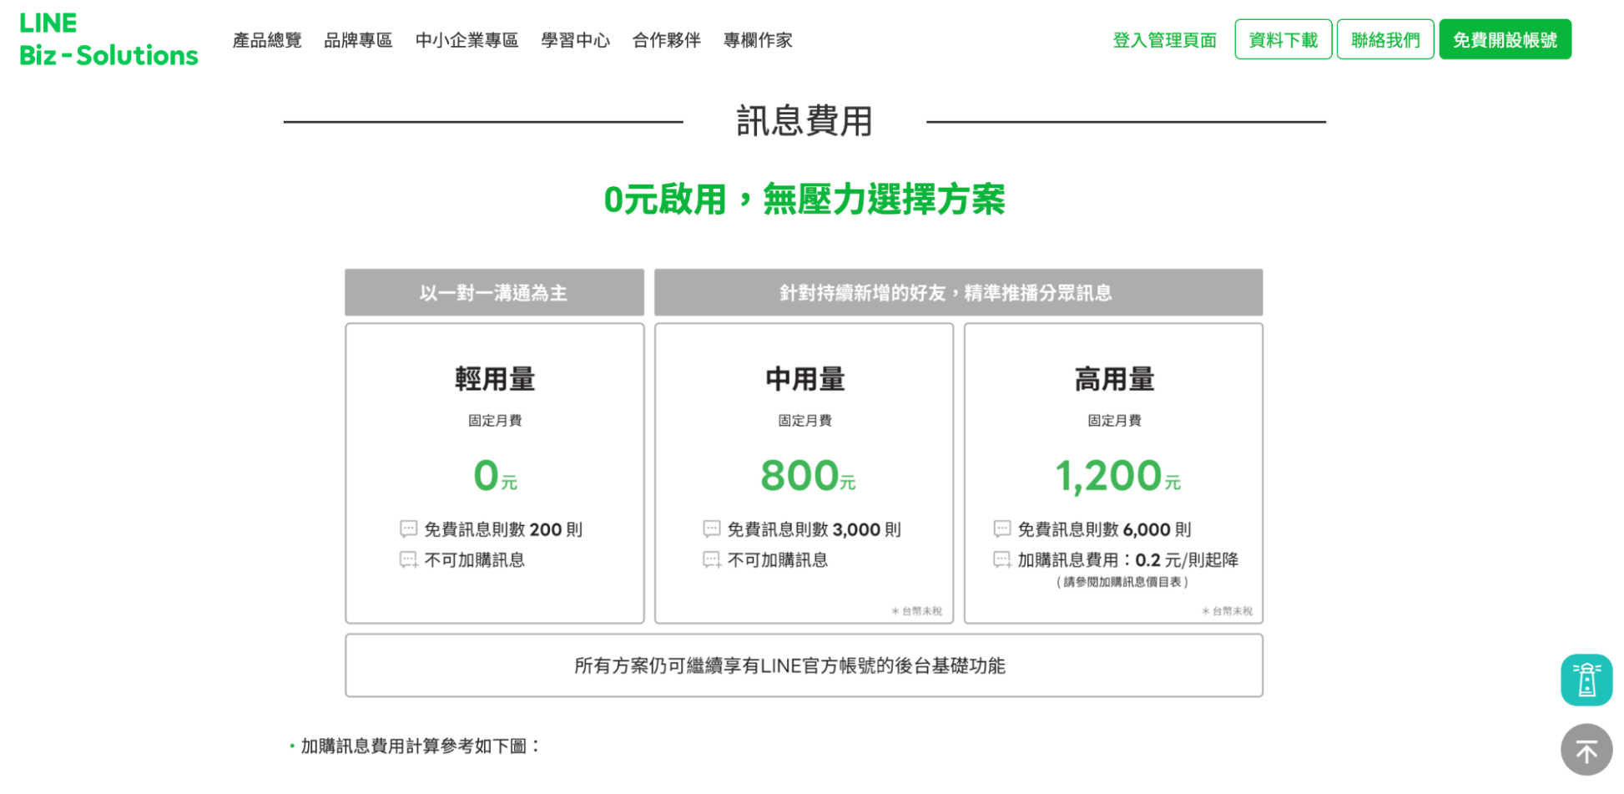Click the LINE Biz-Solutions logo
The image size is (1624, 794).
108,39
